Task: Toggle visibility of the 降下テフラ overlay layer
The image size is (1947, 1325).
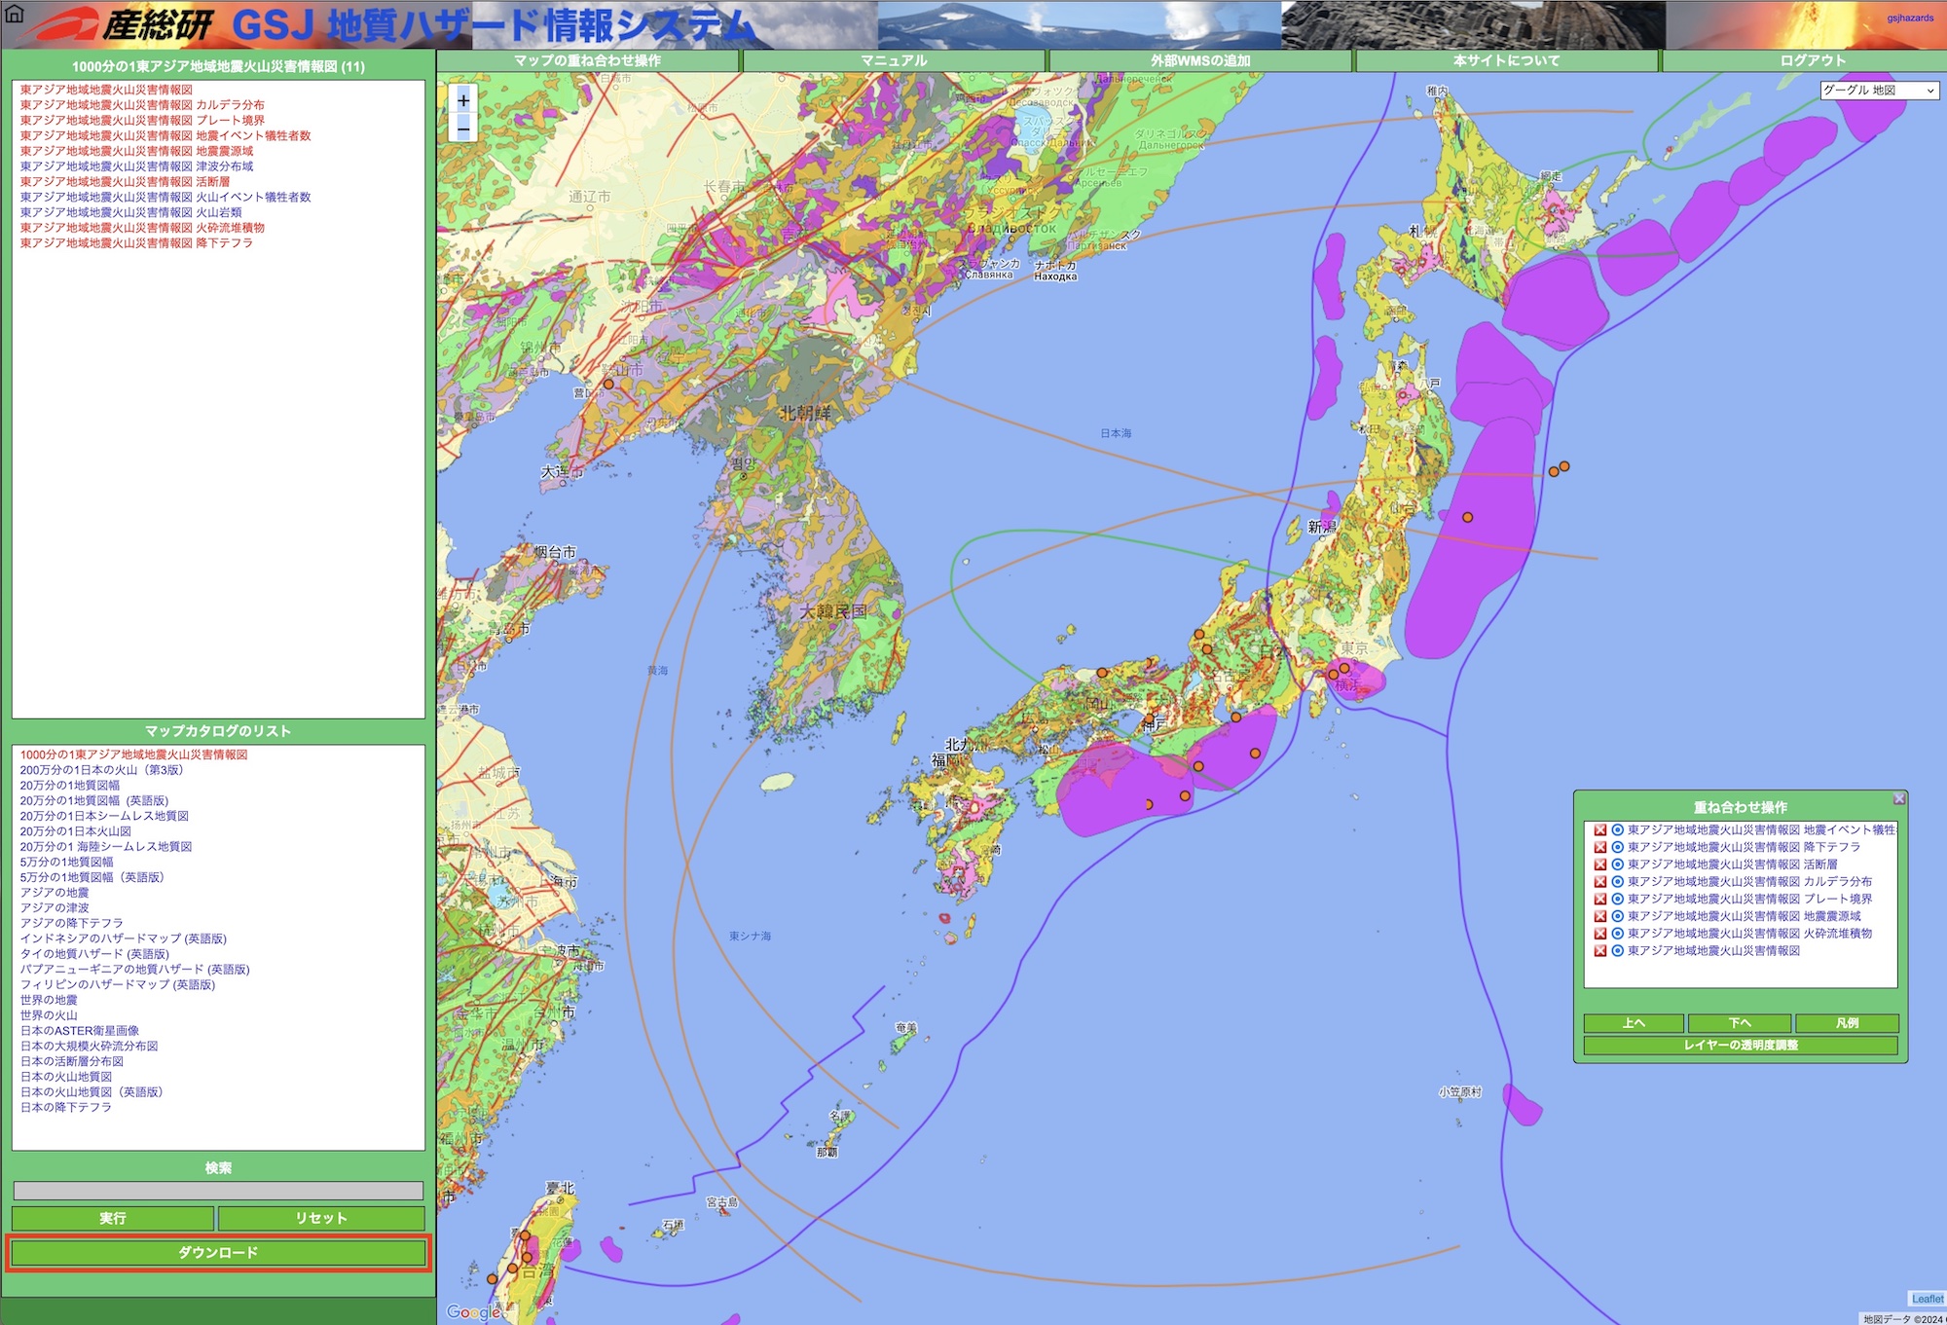Action: (1617, 848)
